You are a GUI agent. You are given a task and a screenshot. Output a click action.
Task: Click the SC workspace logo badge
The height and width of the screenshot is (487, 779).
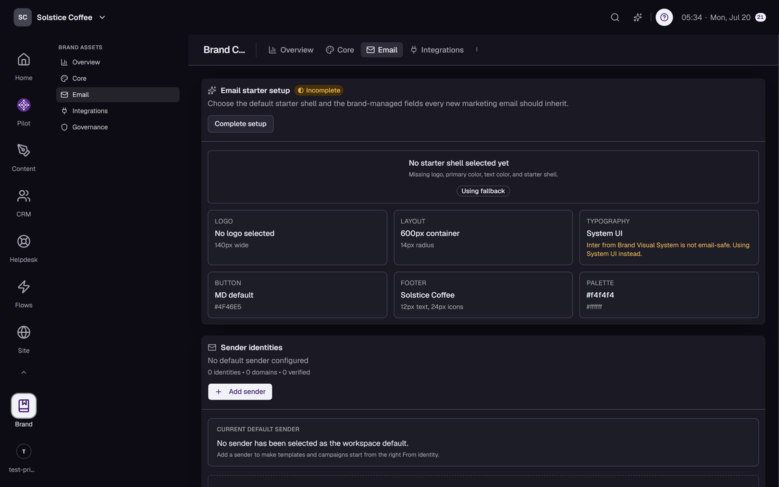point(23,18)
